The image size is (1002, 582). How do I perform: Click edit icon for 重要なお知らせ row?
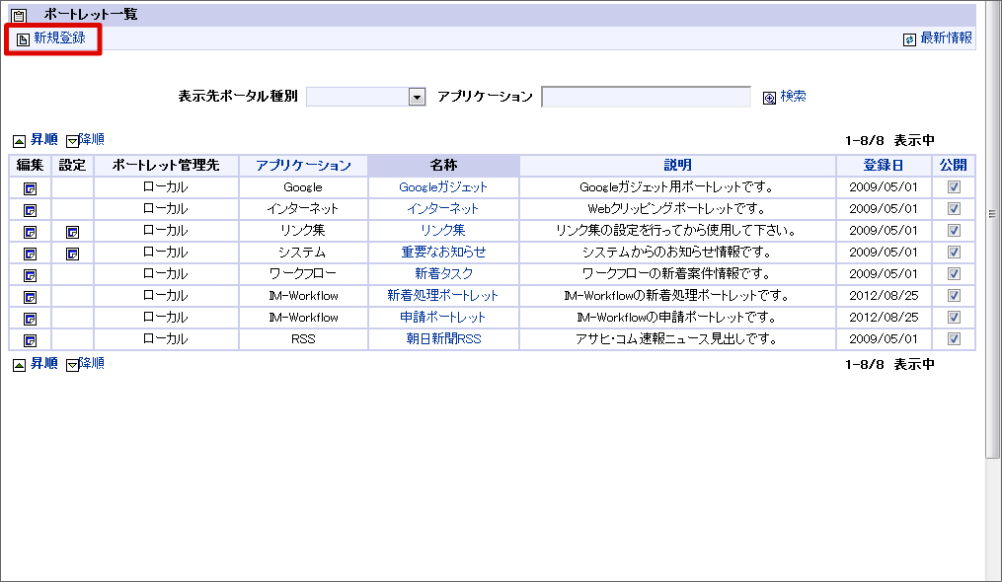pyautogui.click(x=30, y=254)
